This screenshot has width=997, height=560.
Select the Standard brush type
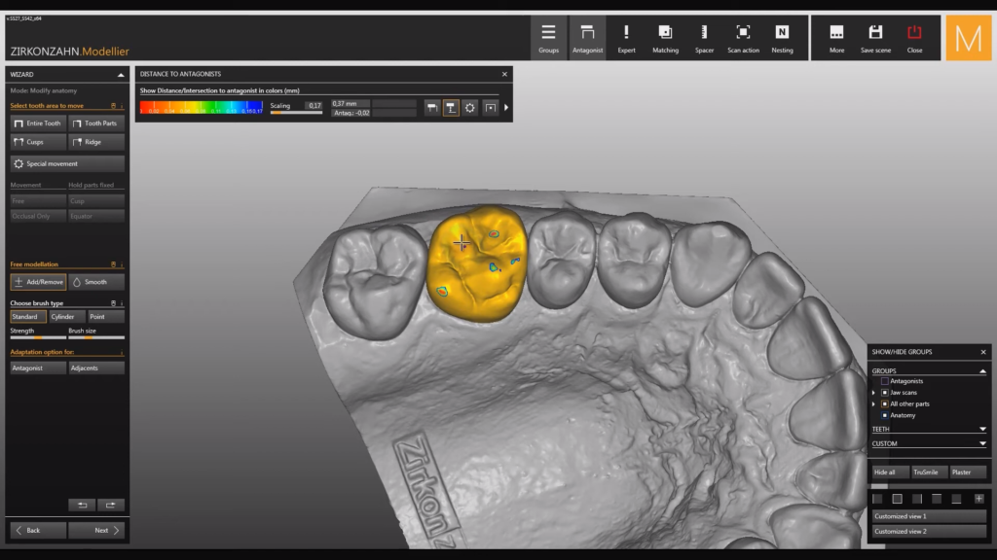click(28, 316)
